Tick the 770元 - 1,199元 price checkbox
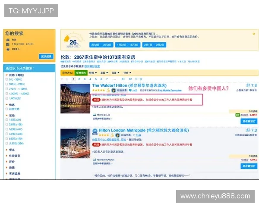This screenshot has height=207, width=259. [7, 89]
